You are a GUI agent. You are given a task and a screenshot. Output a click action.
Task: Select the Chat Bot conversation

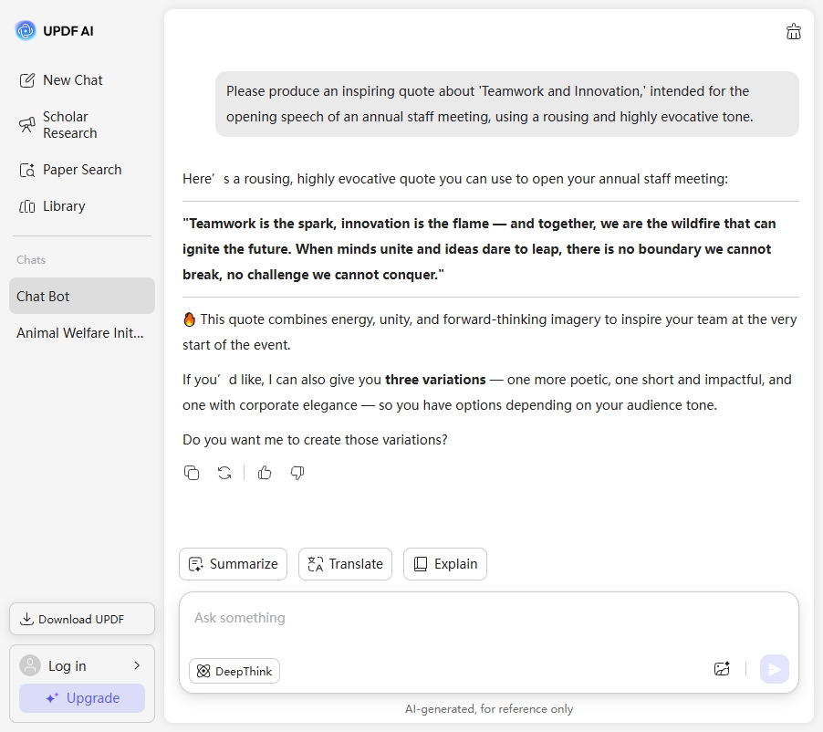pos(82,296)
